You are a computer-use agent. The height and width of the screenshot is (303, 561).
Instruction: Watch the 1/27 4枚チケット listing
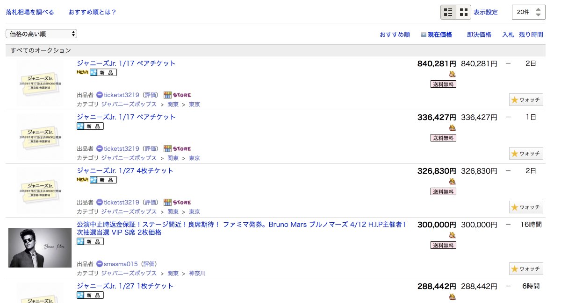[x=526, y=207]
